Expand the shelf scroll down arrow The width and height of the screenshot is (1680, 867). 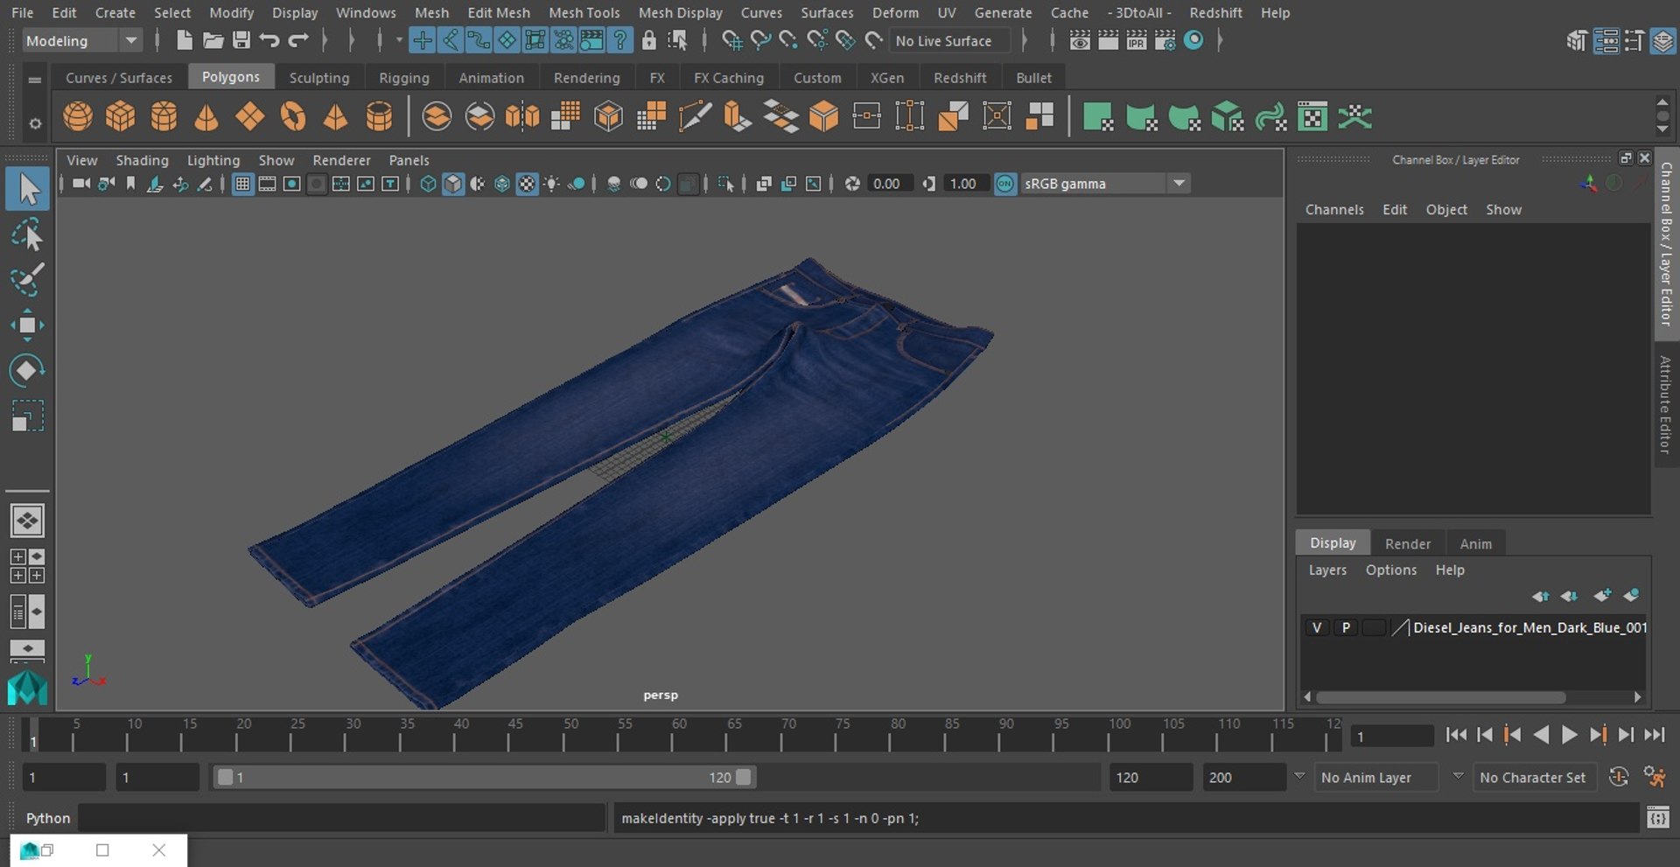coord(1662,129)
